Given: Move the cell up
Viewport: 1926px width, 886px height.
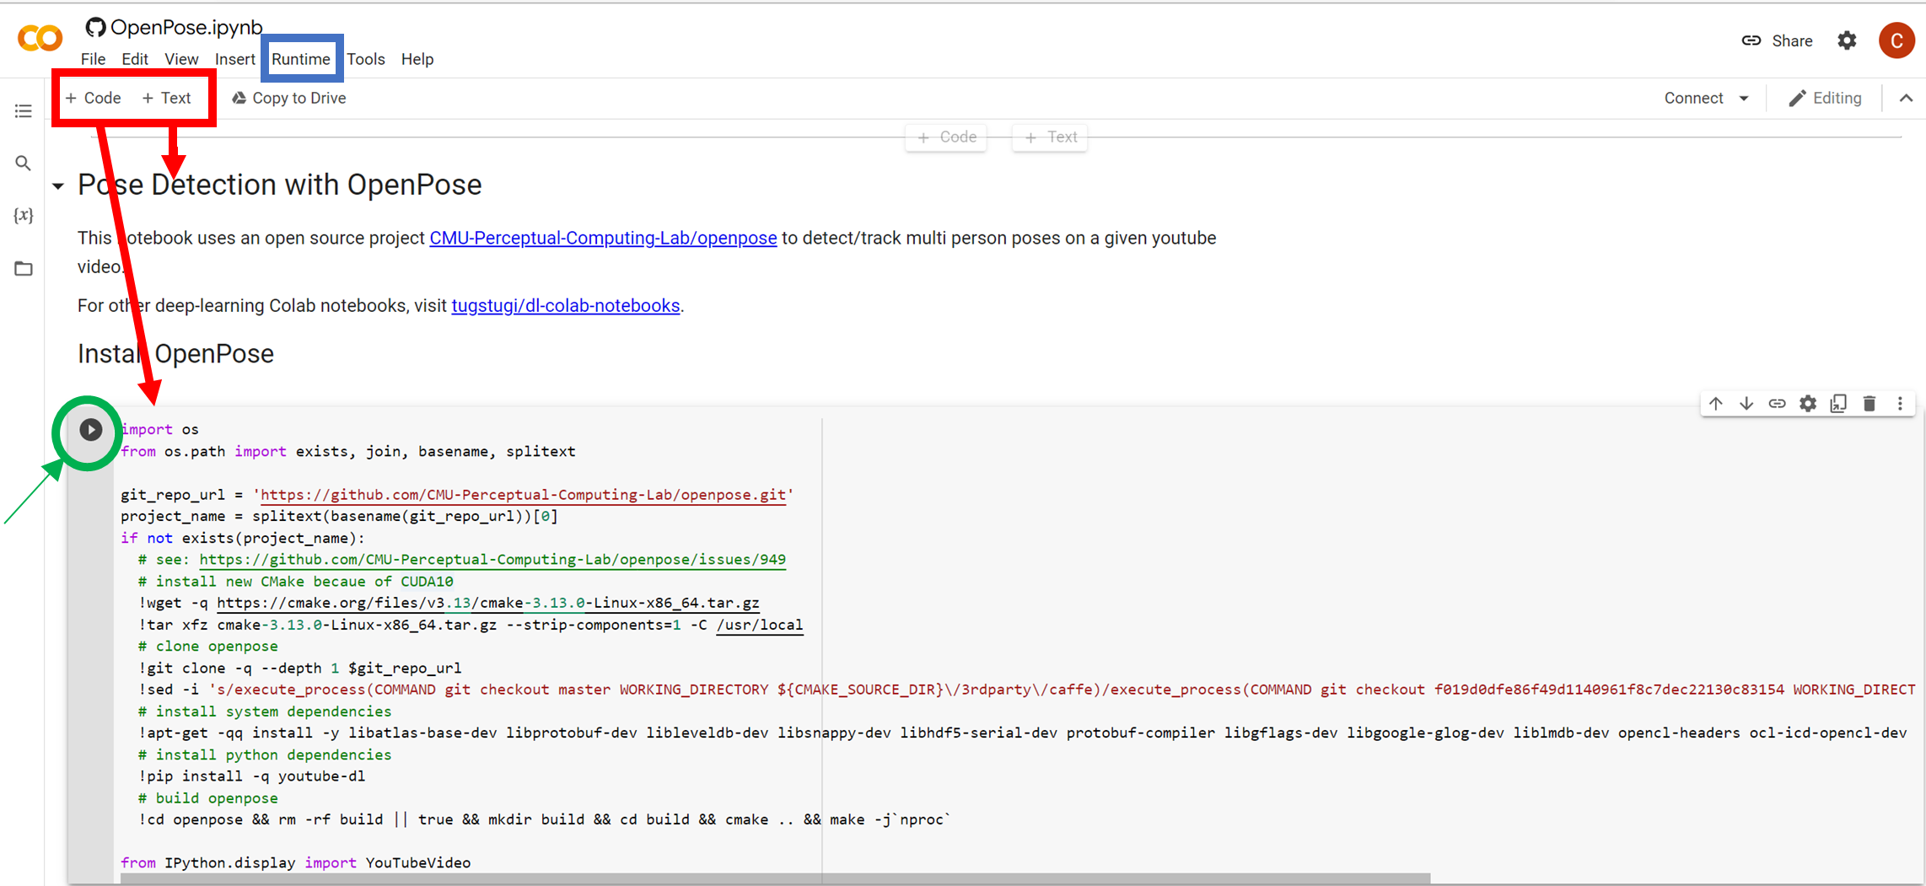Looking at the screenshot, I should point(1716,404).
